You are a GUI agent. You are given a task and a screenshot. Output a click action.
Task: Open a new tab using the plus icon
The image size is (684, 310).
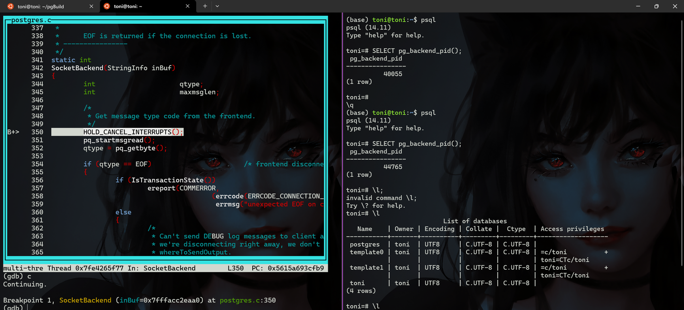pos(205,6)
